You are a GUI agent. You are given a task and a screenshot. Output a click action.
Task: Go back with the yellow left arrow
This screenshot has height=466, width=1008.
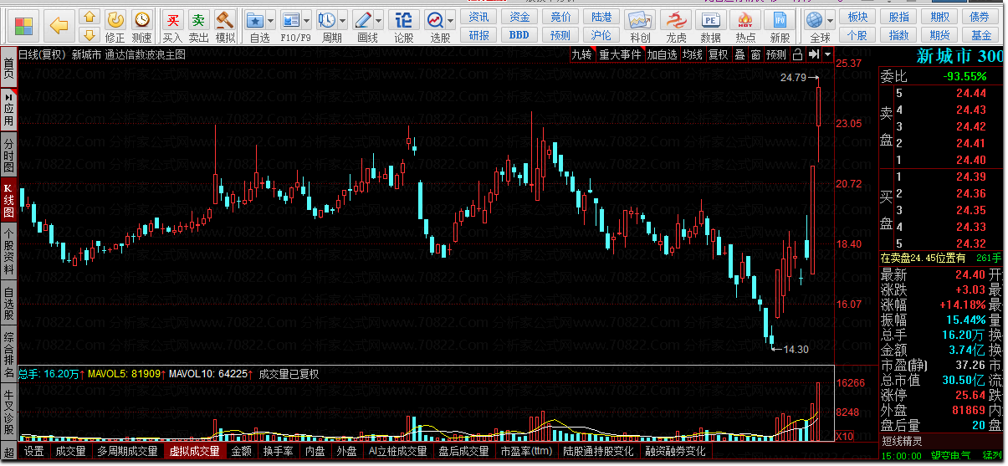tap(59, 25)
